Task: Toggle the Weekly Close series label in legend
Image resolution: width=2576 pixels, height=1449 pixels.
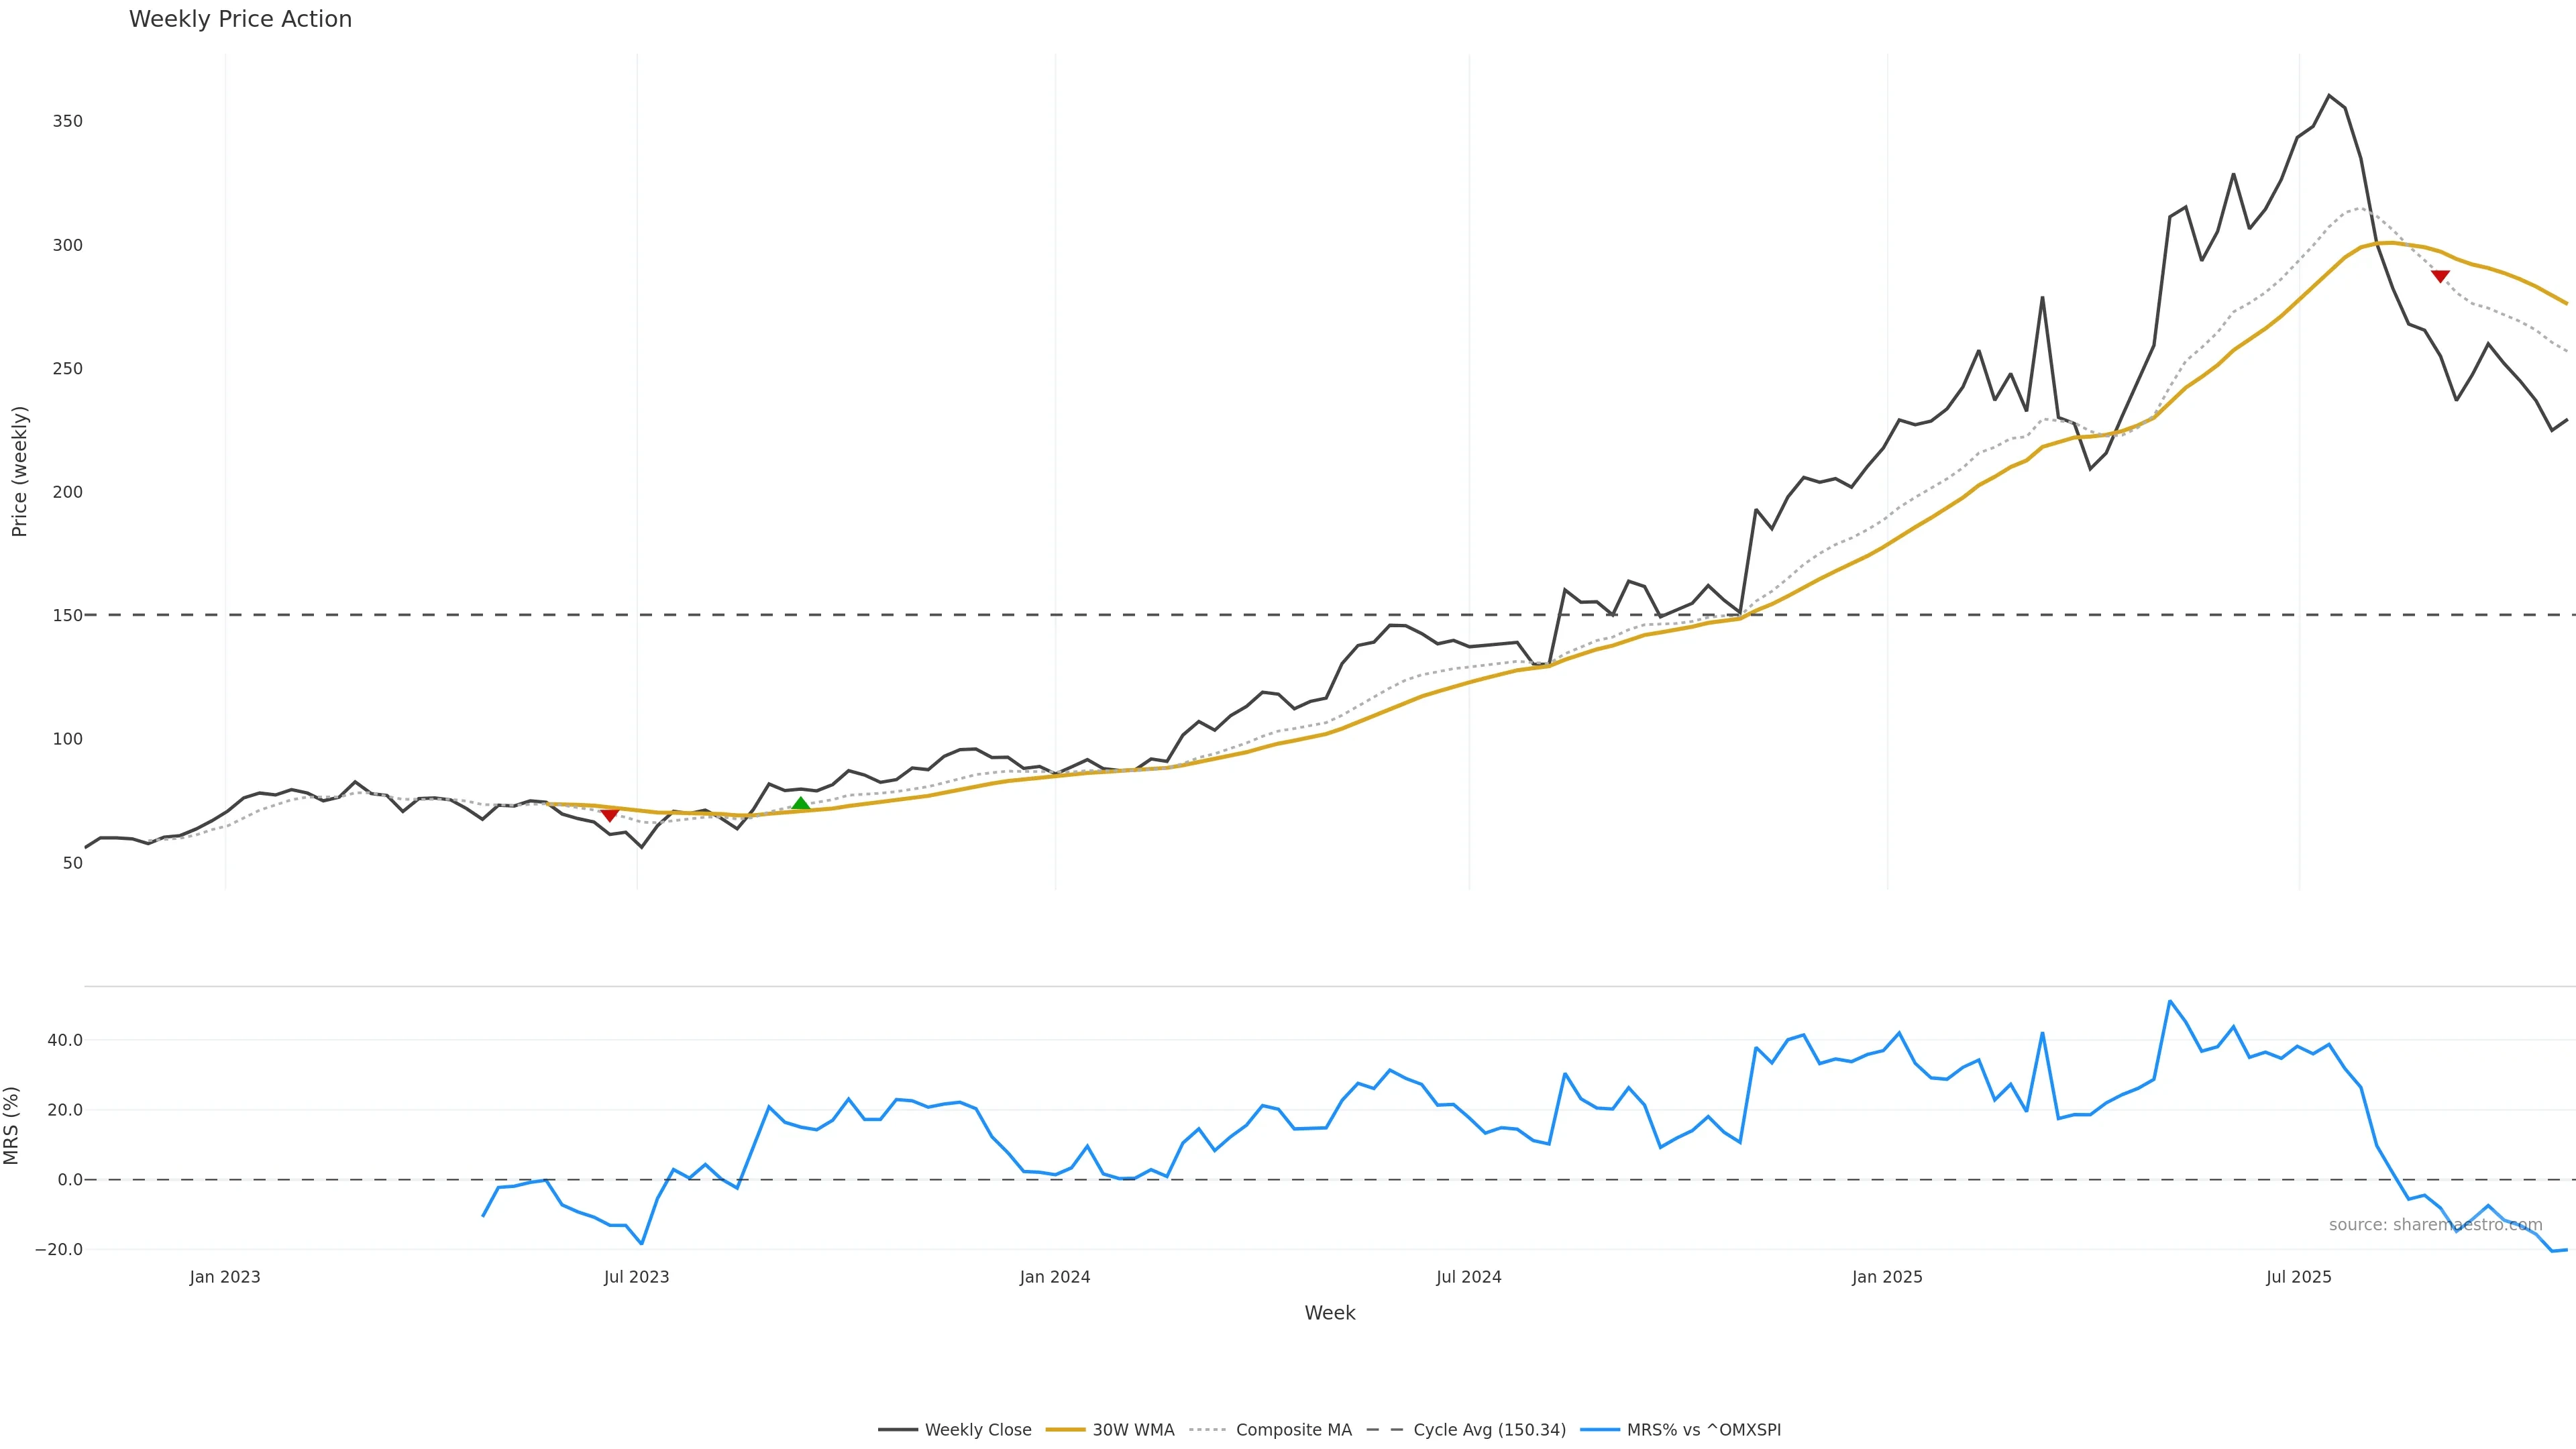Action: 977,1430
